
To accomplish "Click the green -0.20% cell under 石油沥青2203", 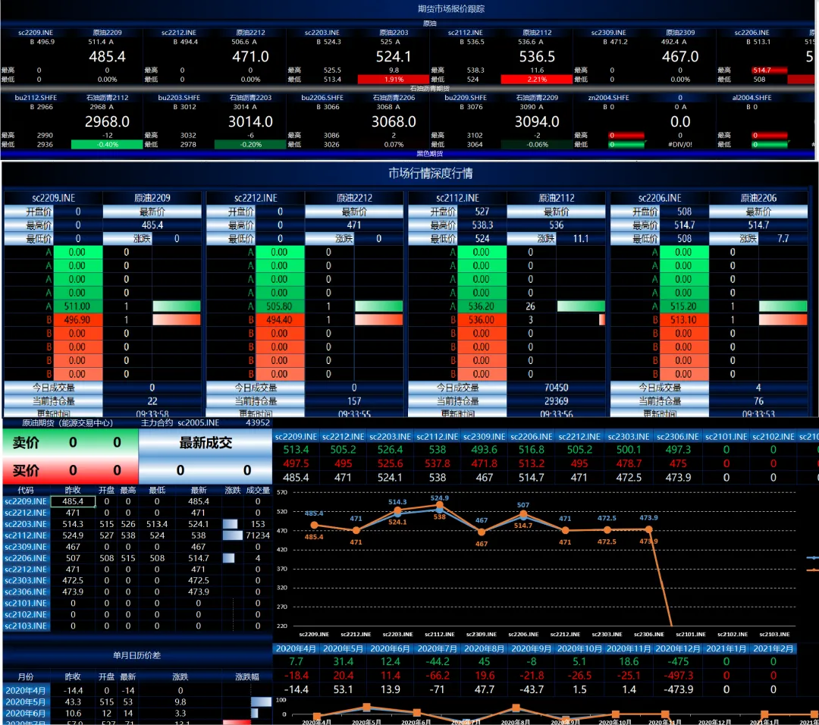I will coord(250,145).
